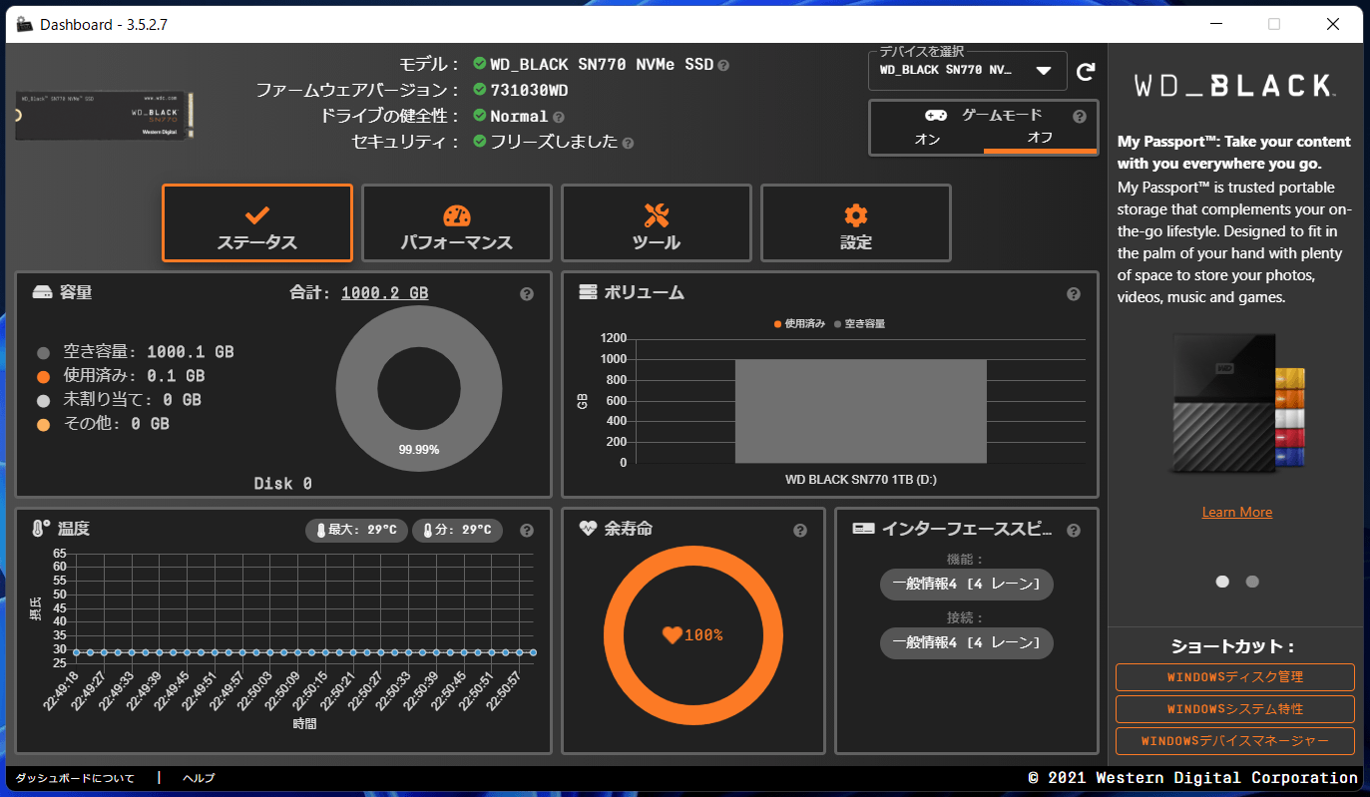Click the 接続 一般情報4 [4 レーン] badge

pyautogui.click(x=967, y=643)
